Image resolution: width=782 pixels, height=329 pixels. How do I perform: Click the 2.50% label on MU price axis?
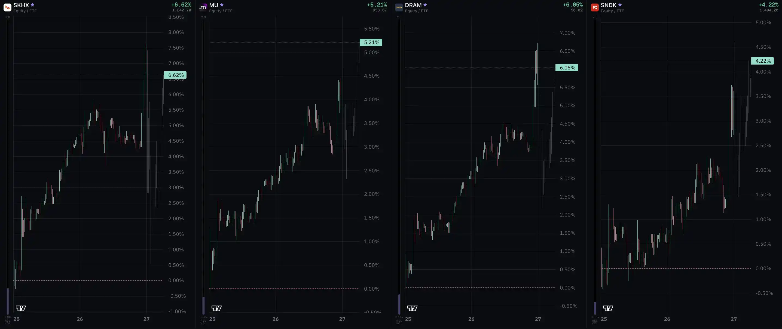[372, 171]
